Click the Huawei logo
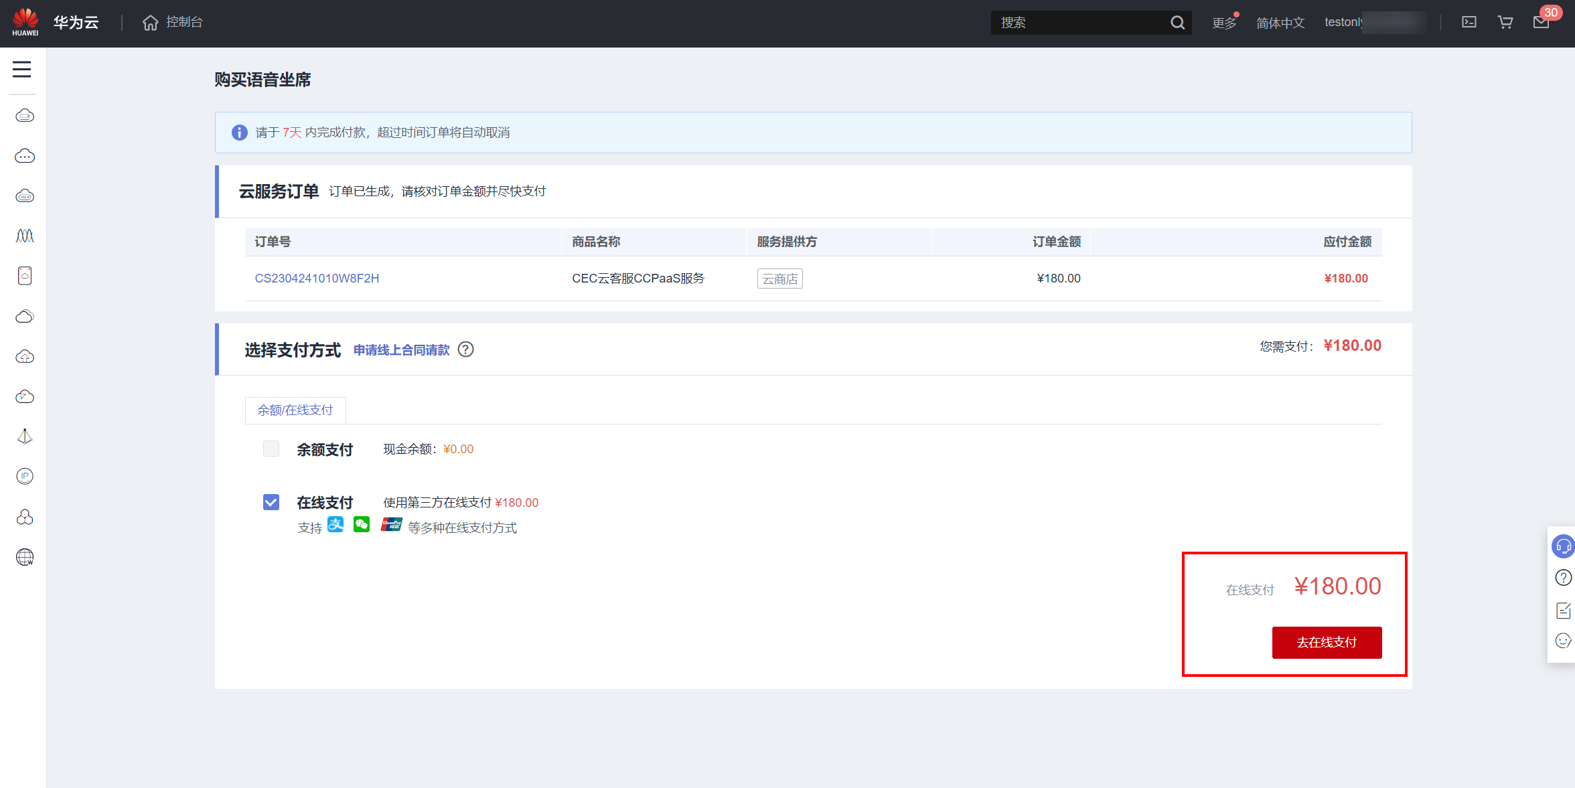The width and height of the screenshot is (1575, 788). [25, 22]
